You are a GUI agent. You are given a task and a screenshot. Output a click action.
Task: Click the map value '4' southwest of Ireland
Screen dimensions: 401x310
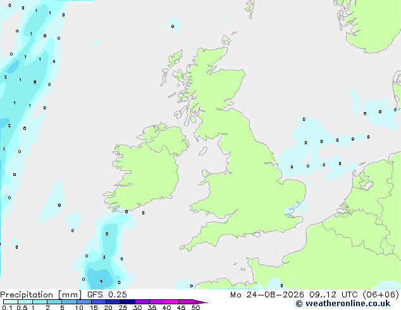101,281
